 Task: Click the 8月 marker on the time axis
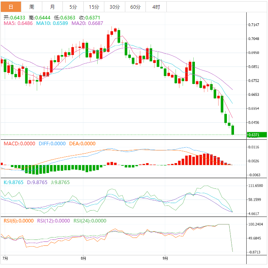point(83,258)
